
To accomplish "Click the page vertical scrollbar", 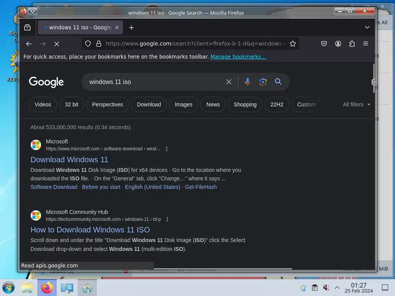I will [374, 78].
